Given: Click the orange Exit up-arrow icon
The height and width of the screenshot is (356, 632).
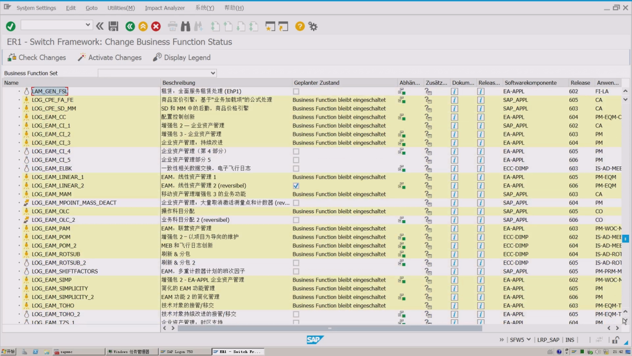Looking at the screenshot, I should 143,26.
